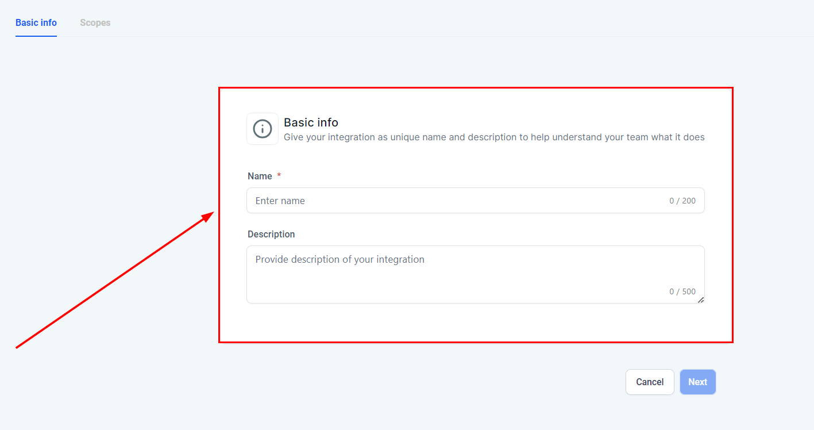Click the red annotation arrow head
The image size is (814, 430).
[209, 216]
